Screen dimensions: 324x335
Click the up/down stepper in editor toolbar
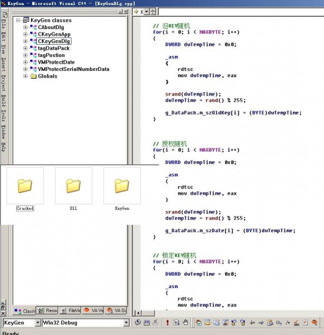tap(153, 12)
